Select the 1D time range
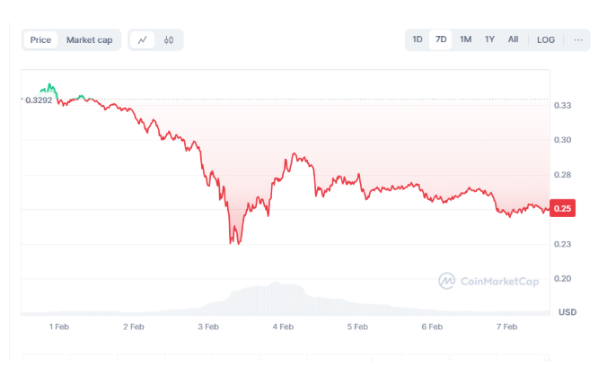 click(x=418, y=39)
